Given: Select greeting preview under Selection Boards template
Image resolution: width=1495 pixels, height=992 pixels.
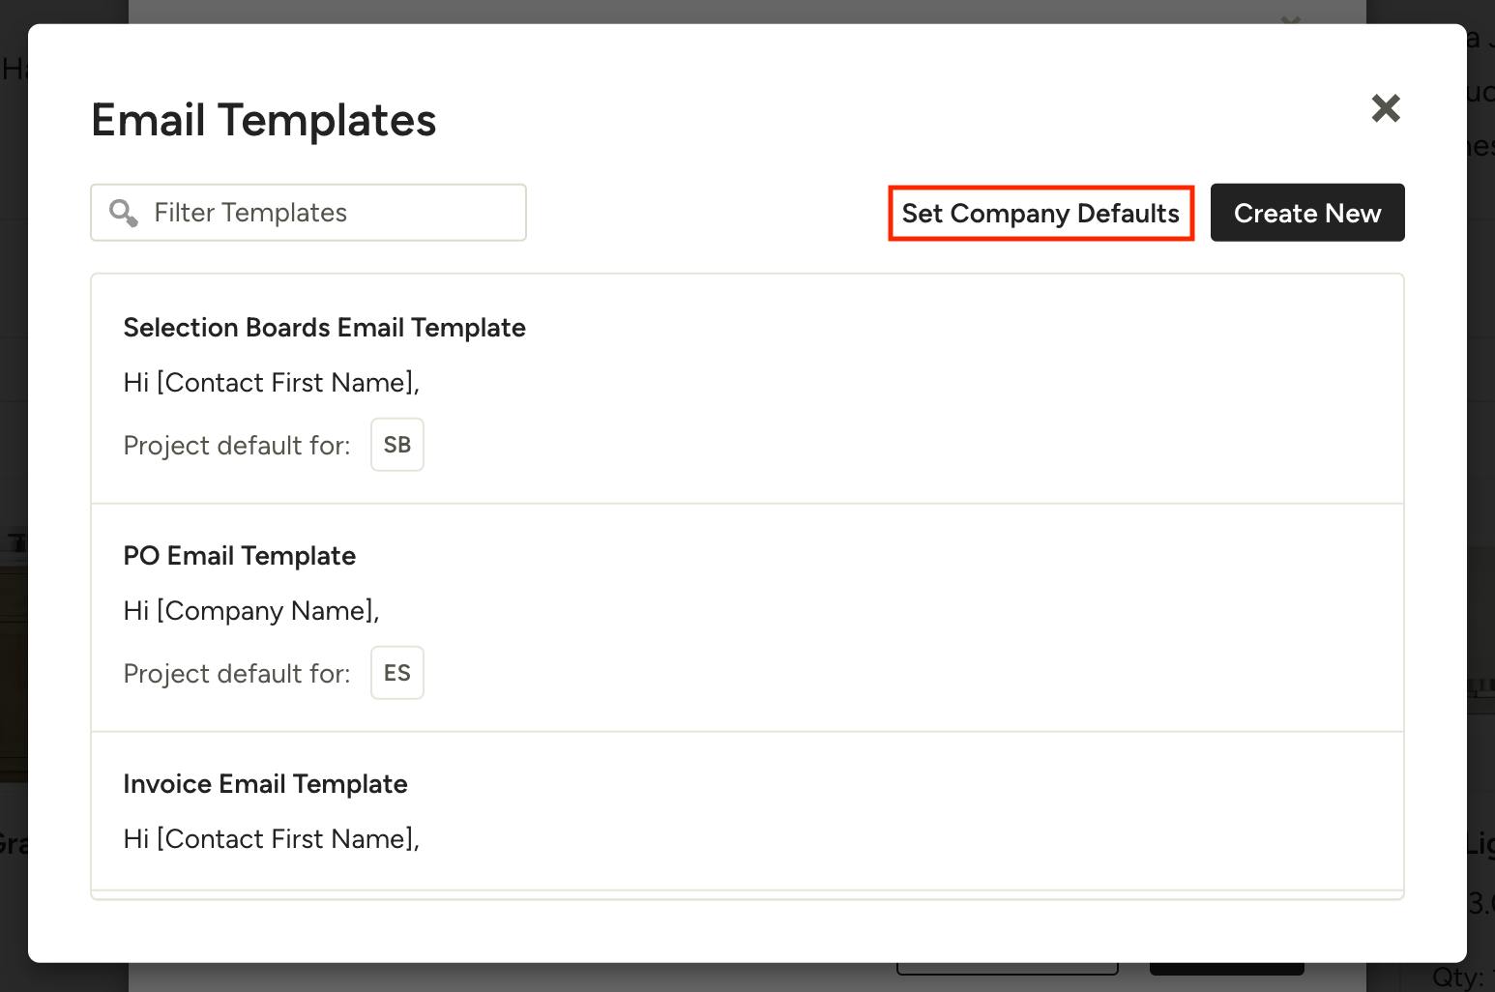Looking at the screenshot, I should tap(271, 383).
